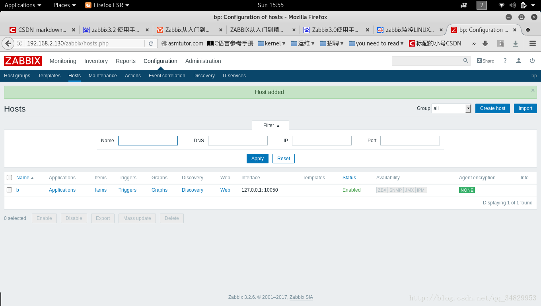This screenshot has width=541, height=306.
Task: Open the 招聘 bookmarks folder
Action: point(332,43)
